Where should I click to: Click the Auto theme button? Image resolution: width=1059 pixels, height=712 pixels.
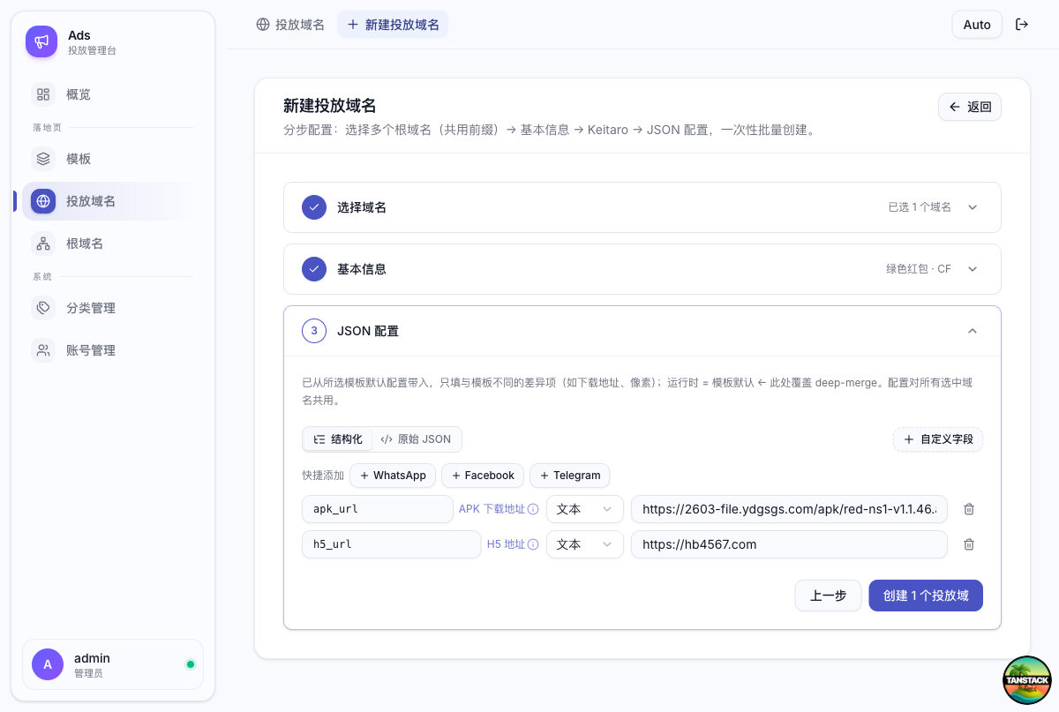point(977,25)
